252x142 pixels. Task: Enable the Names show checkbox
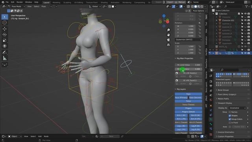coord(230,112)
